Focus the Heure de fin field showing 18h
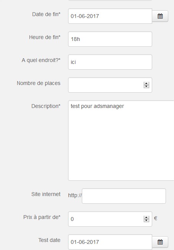Viewport: 174px width, 250px height. coord(110,39)
